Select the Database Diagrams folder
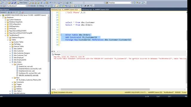 point(18,38)
